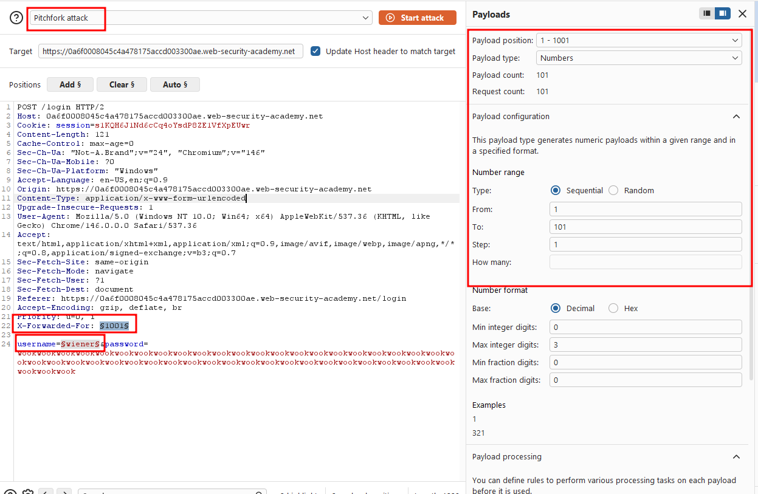
Task: Start the Intruder attack
Action: (x=417, y=18)
